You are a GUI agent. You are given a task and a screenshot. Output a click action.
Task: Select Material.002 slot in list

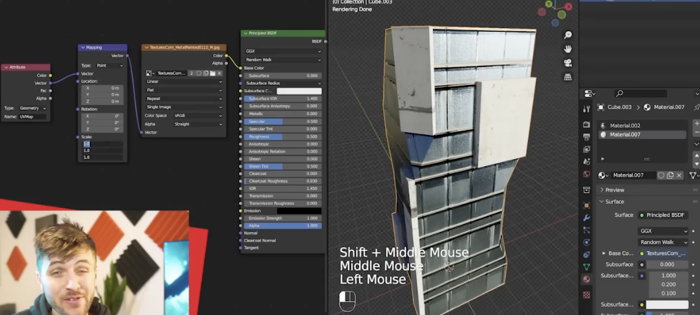pyautogui.click(x=642, y=126)
